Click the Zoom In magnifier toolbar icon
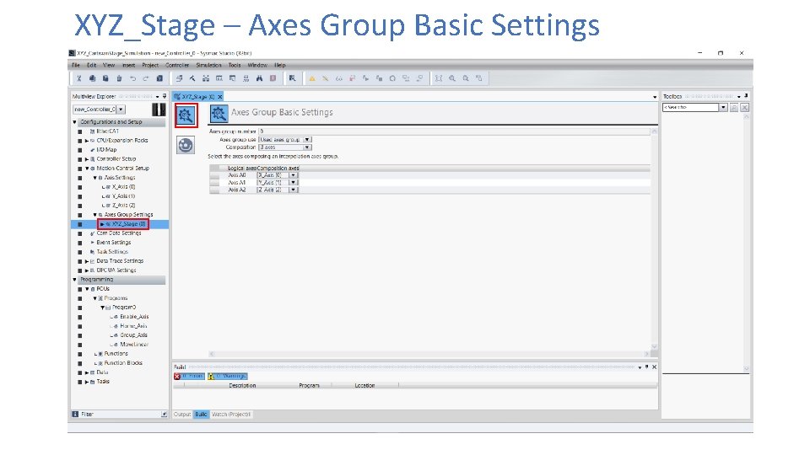This screenshot has height=455, width=810. click(x=452, y=78)
